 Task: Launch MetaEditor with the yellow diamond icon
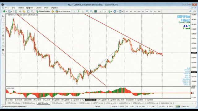pyautogui.click(x=53, y=11)
